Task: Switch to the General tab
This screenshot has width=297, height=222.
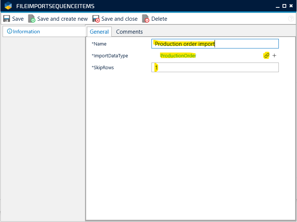Action: coord(99,32)
